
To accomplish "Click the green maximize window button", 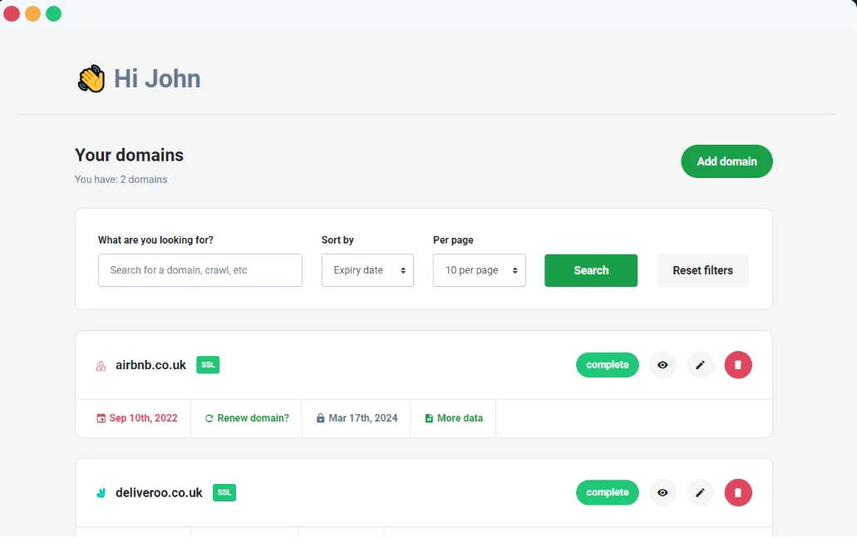I will point(53,13).
